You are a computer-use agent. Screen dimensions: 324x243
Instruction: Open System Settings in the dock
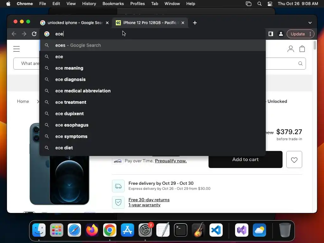point(145,230)
